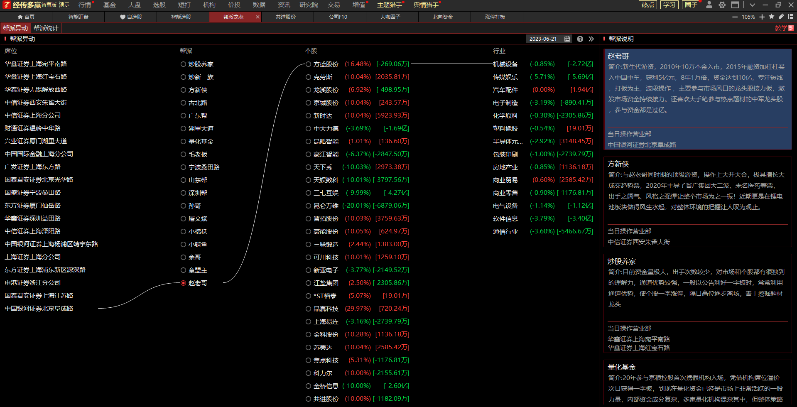Select the 章盟主 faction radio button
Screen dimensions: 797x407
click(183, 270)
